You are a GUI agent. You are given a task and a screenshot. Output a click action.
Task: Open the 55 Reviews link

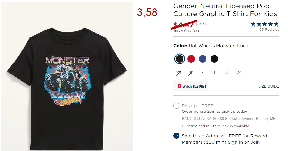coord(269,30)
